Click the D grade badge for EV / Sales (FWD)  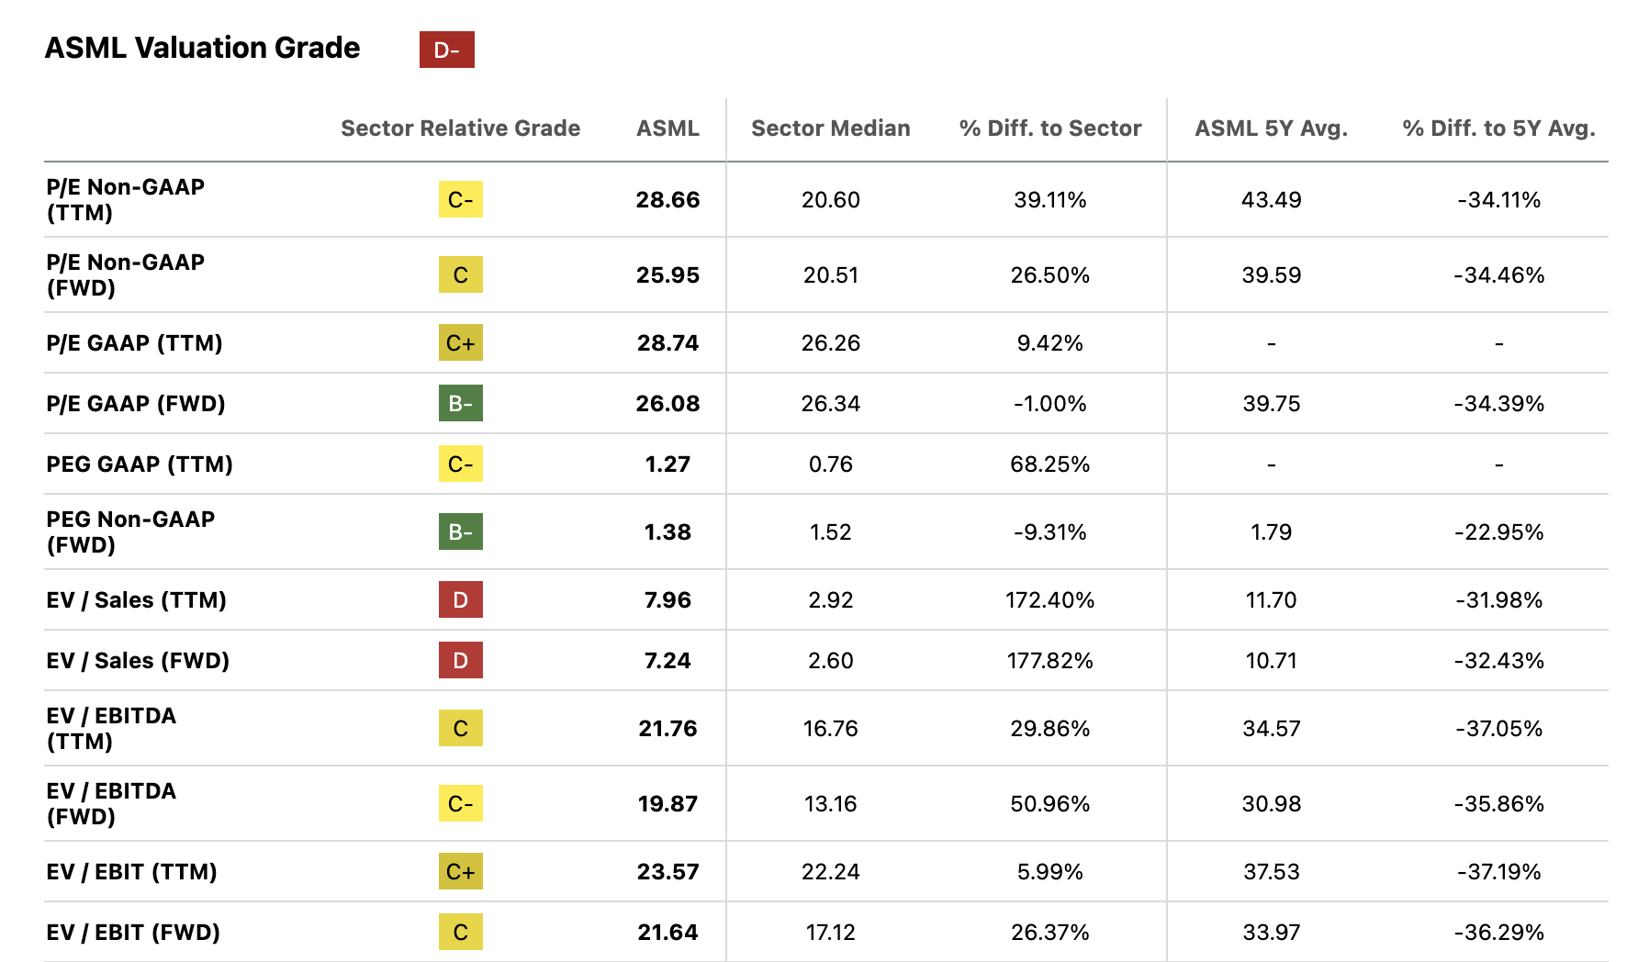pos(460,660)
